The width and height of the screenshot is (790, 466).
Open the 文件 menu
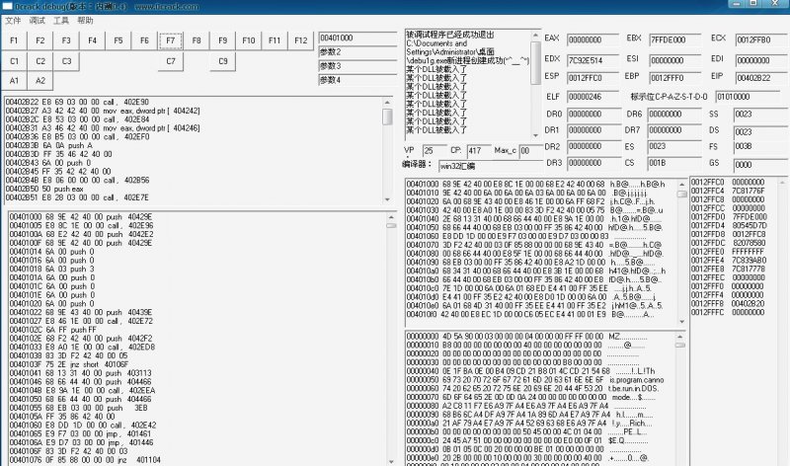coord(13,21)
